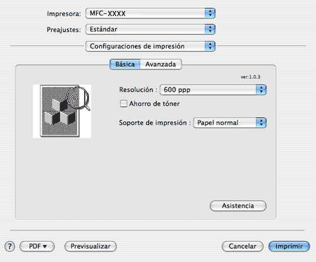
Task: Open the 600 ppp resolution dropdown
Action: (213, 90)
